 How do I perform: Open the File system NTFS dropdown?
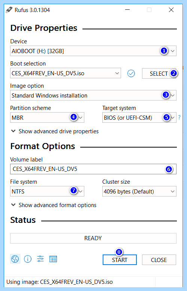click(x=47, y=191)
